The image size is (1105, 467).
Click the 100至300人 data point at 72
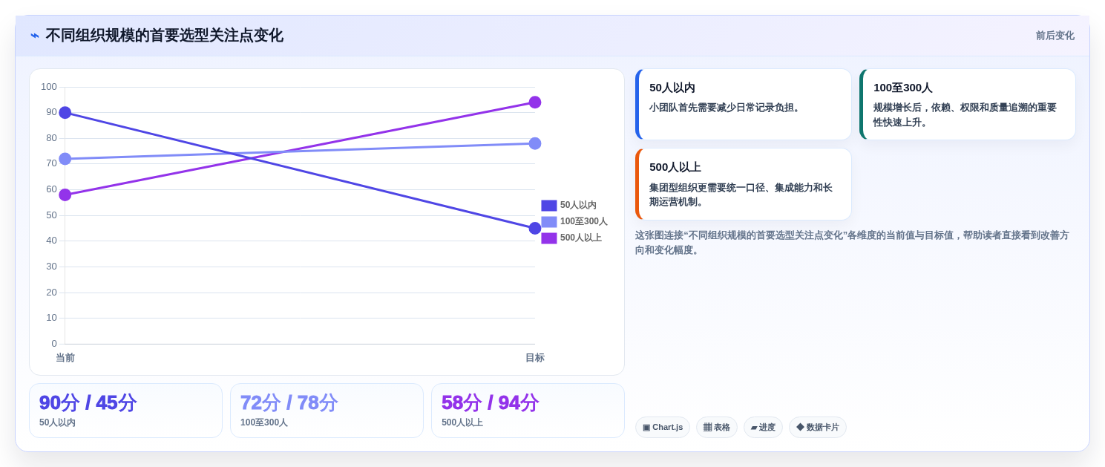(65, 159)
